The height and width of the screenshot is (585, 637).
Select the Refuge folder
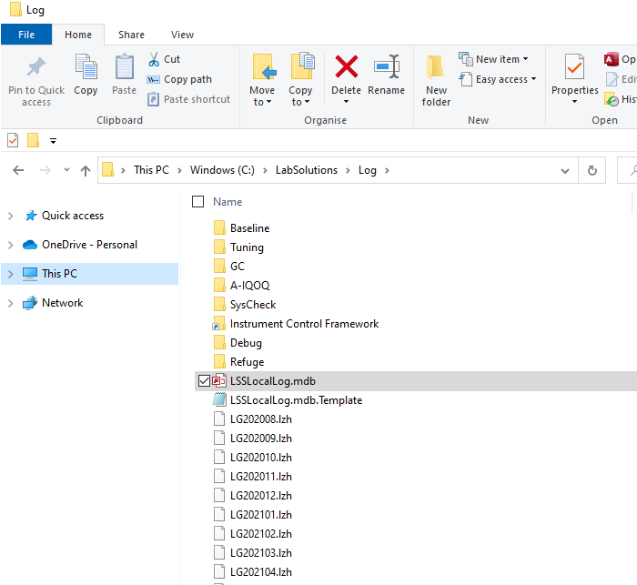[247, 362]
